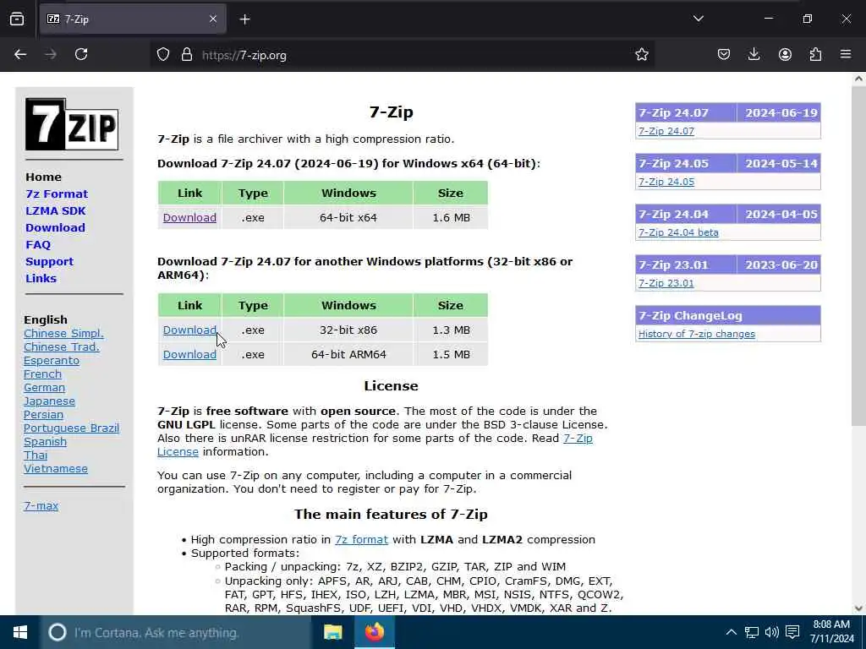Open the Save to Pocket icon
Screen dimensions: 866x649
click(724, 55)
